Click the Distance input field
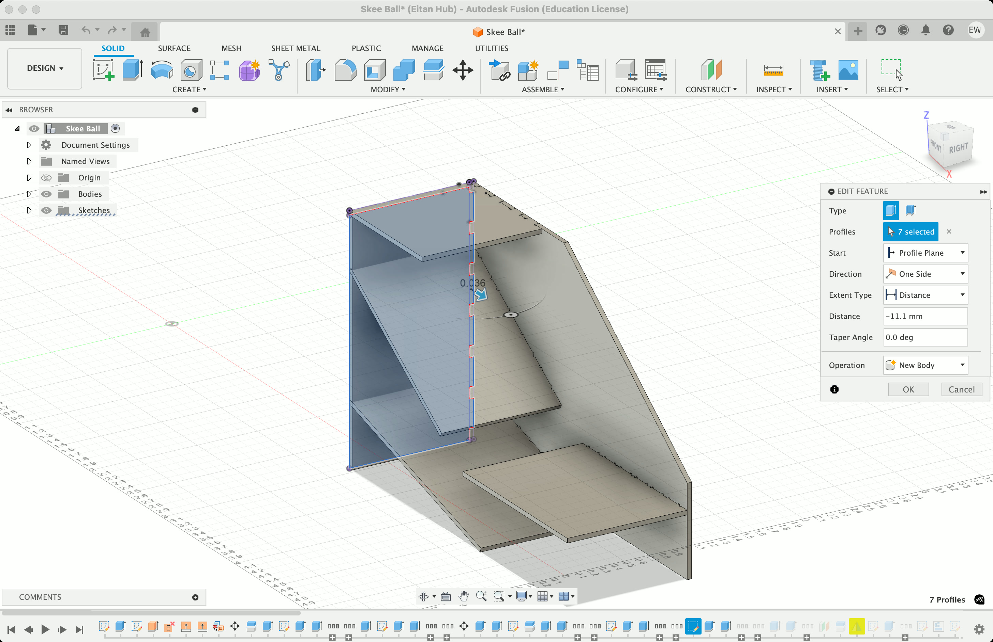The image size is (993, 642). point(926,316)
